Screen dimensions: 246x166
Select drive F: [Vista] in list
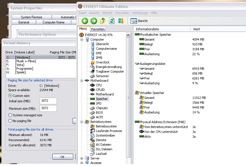[41, 65]
